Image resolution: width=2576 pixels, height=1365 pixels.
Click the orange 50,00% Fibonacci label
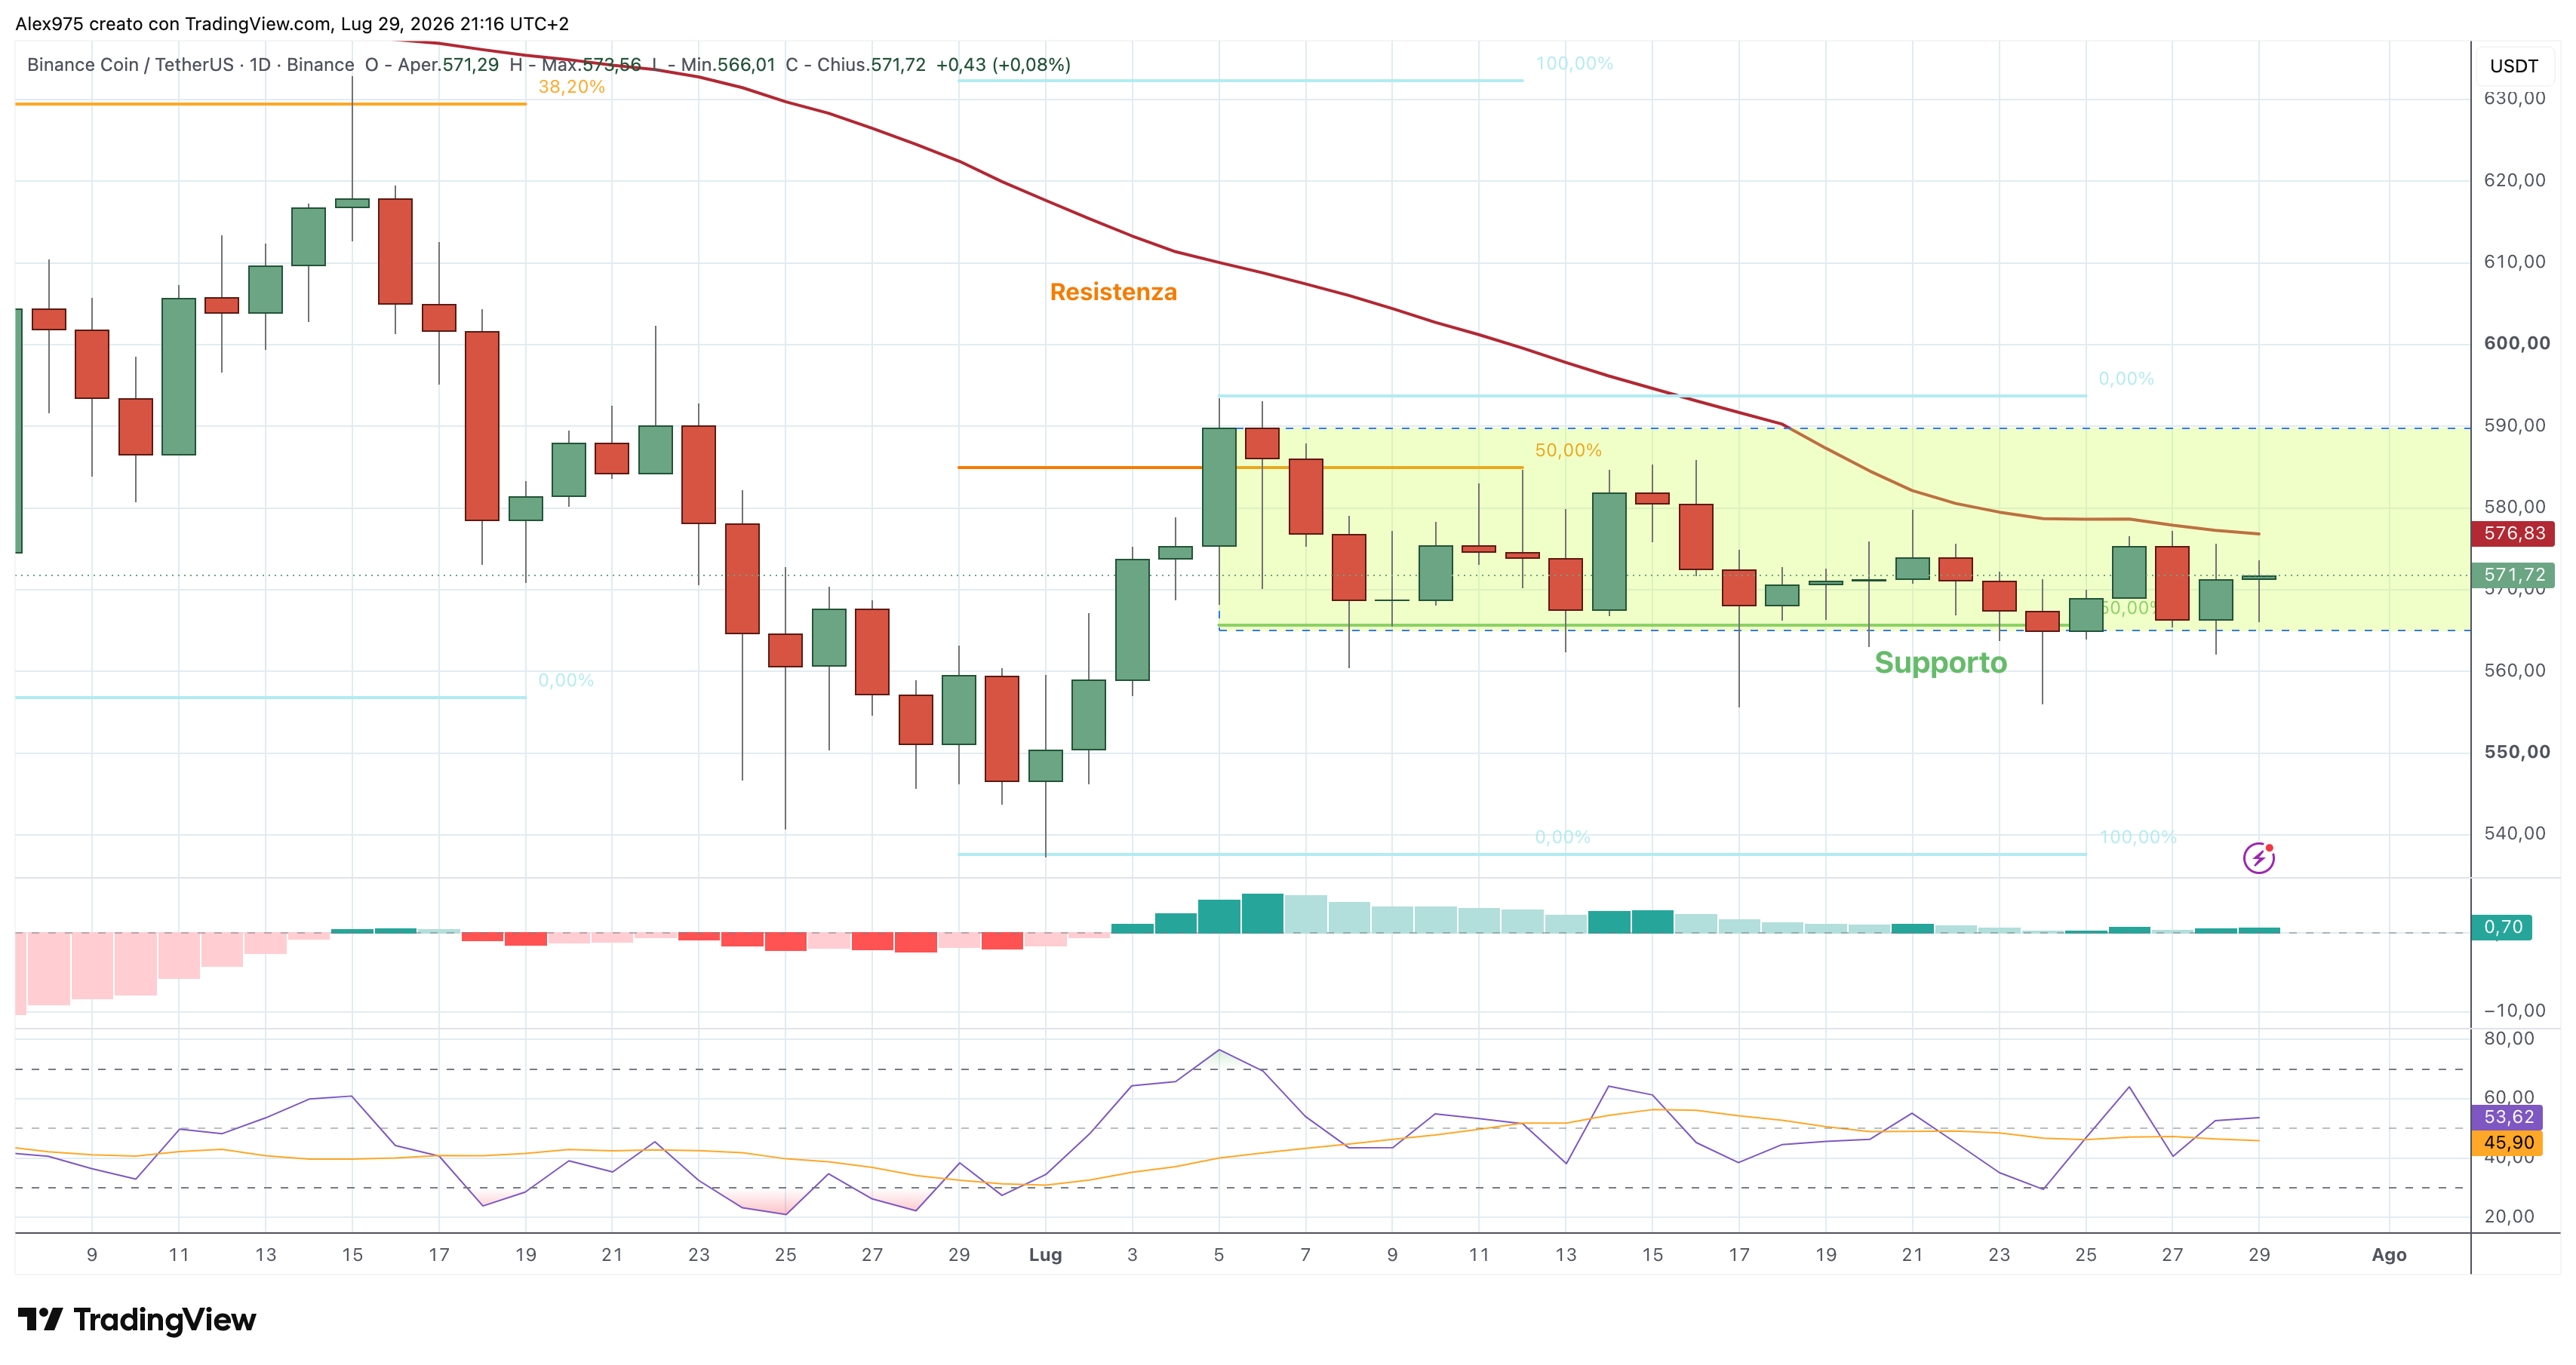coord(1568,451)
